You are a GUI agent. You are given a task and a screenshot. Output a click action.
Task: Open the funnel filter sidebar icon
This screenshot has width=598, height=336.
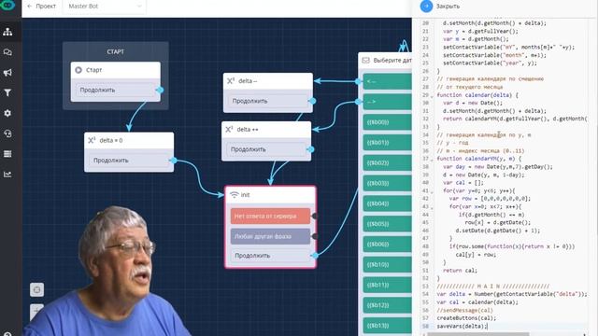(x=7, y=92)
